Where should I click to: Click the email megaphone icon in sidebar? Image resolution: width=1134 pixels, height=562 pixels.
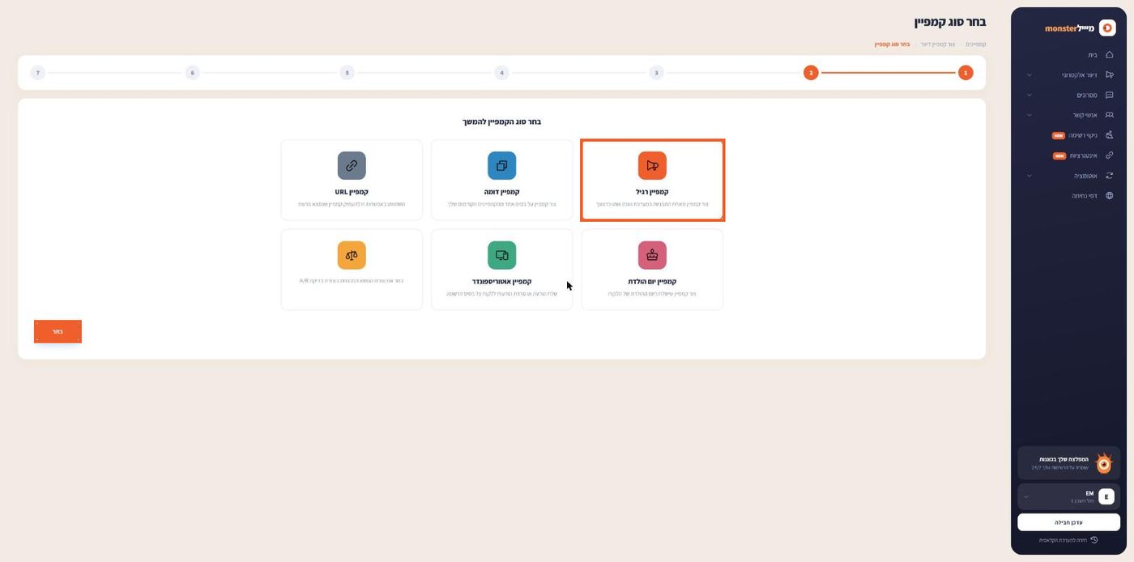(x=1110, y=75)
